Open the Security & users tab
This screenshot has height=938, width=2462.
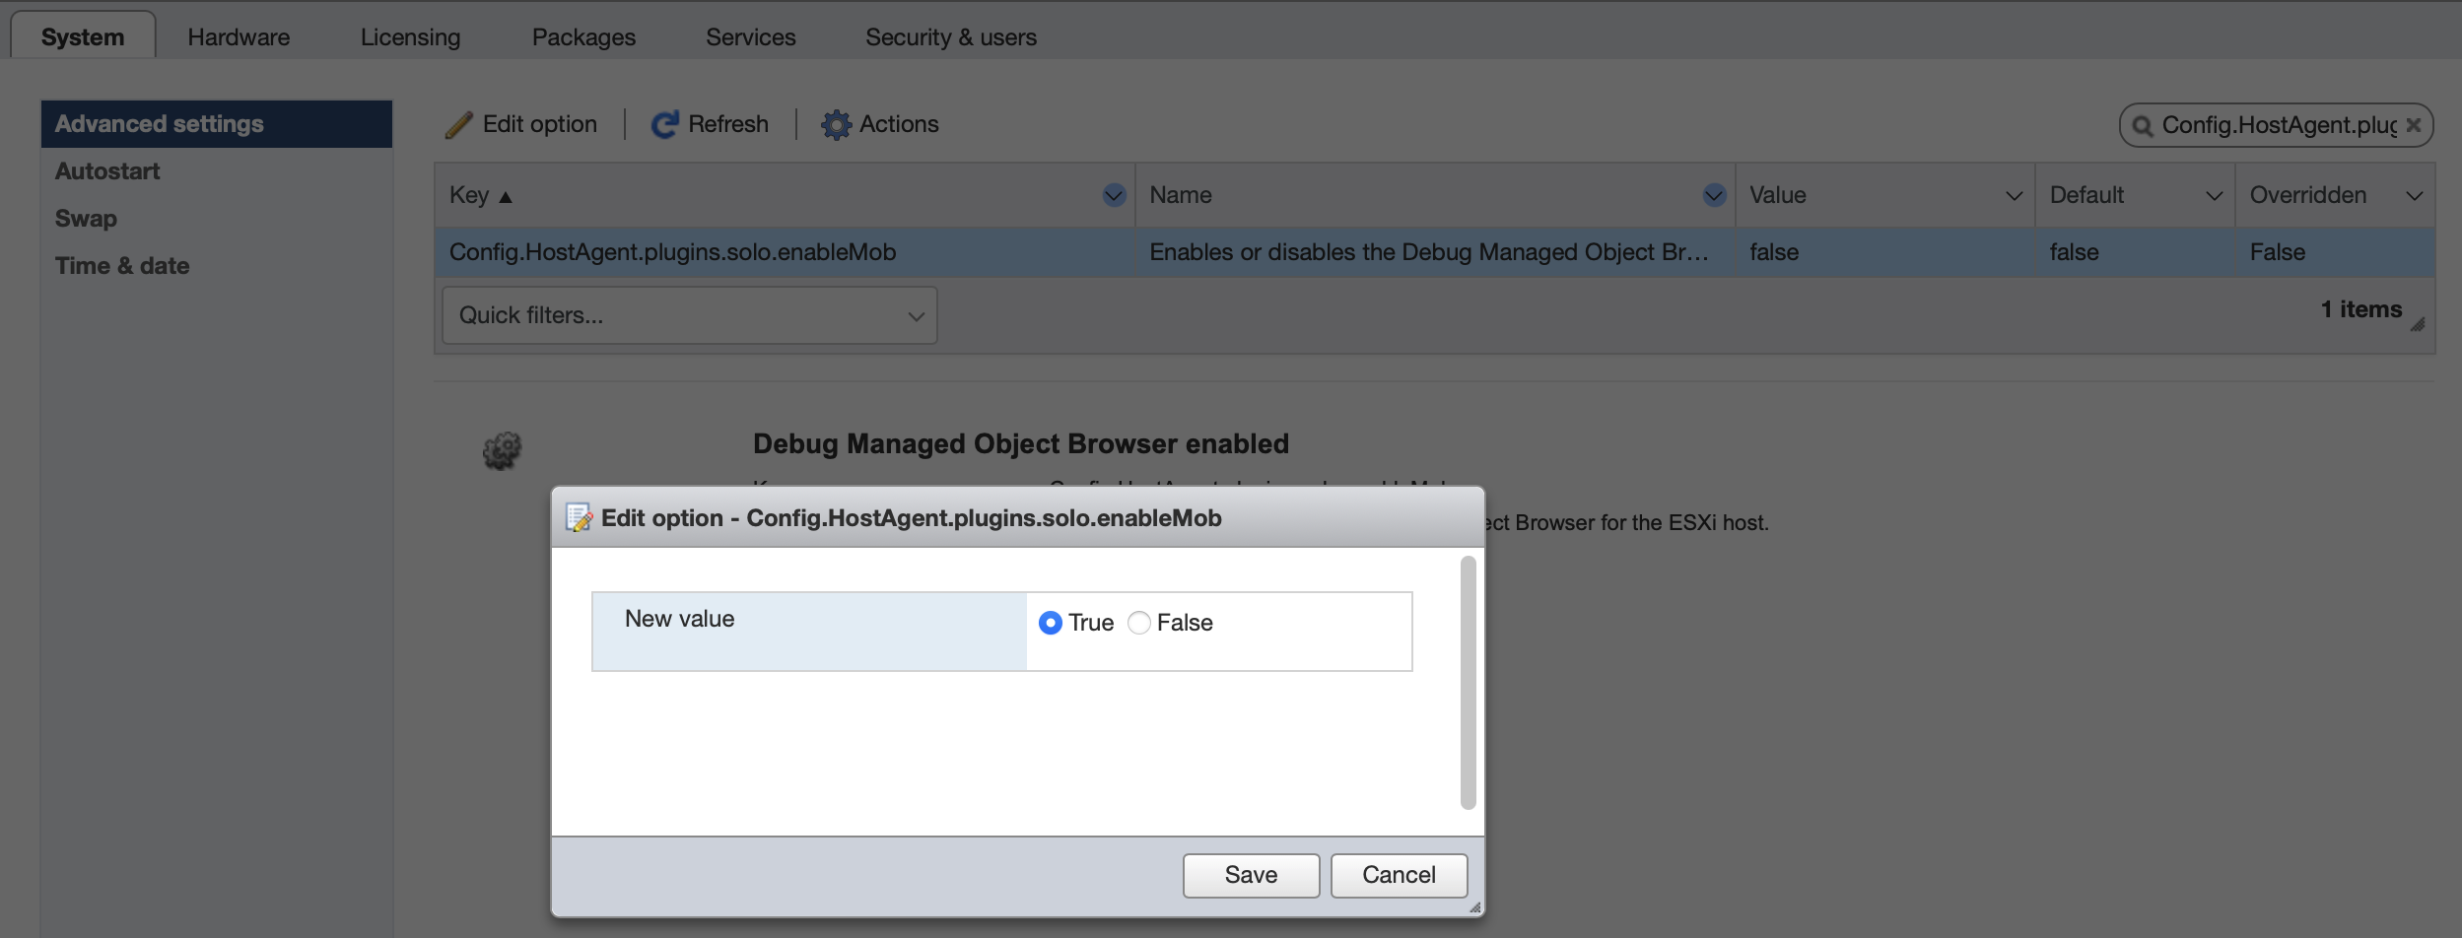[950, 37]
